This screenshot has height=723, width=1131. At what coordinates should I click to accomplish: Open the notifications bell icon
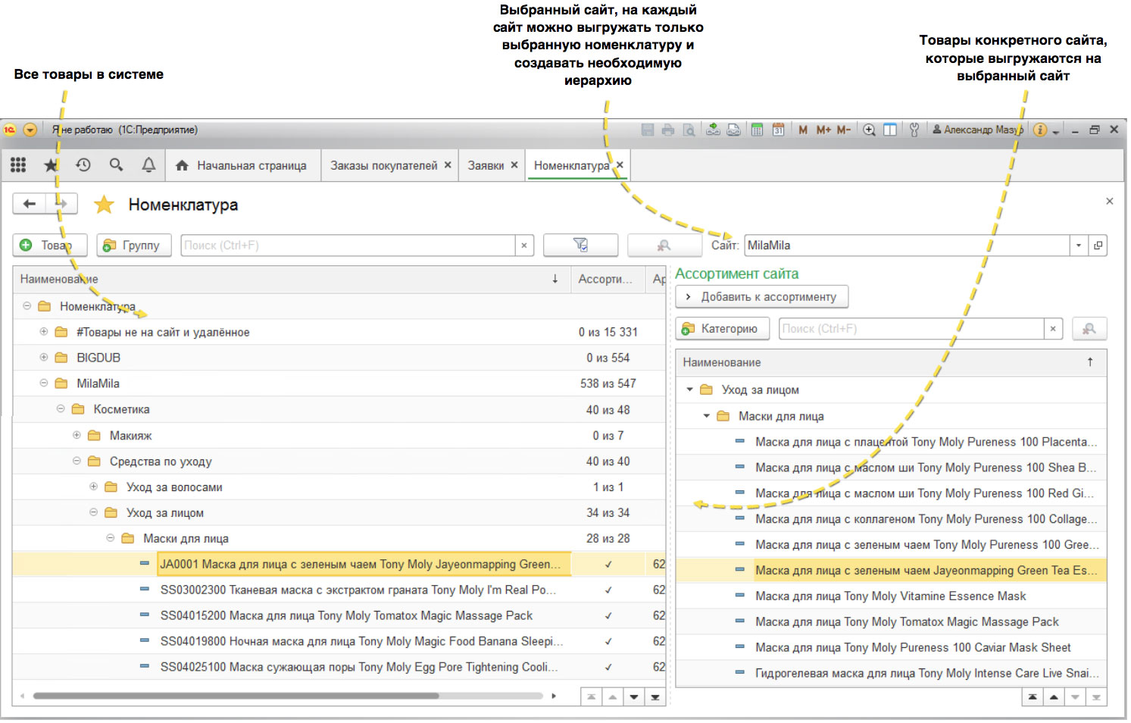149,164
